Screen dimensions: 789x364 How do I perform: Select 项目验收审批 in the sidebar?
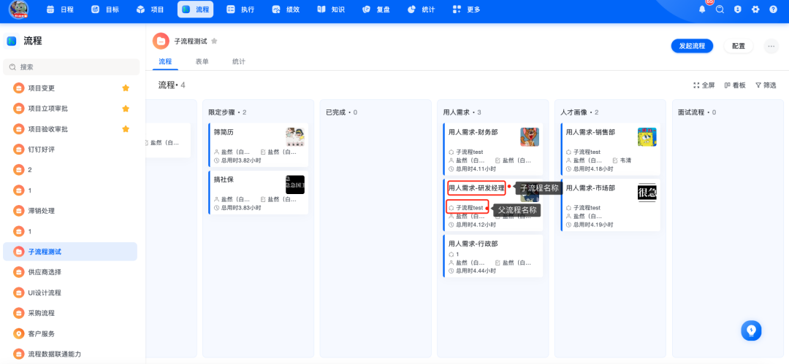pos(70,129)
